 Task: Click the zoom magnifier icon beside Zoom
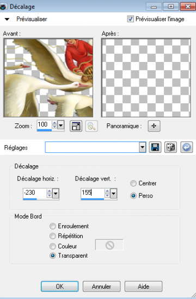[91, 126]
